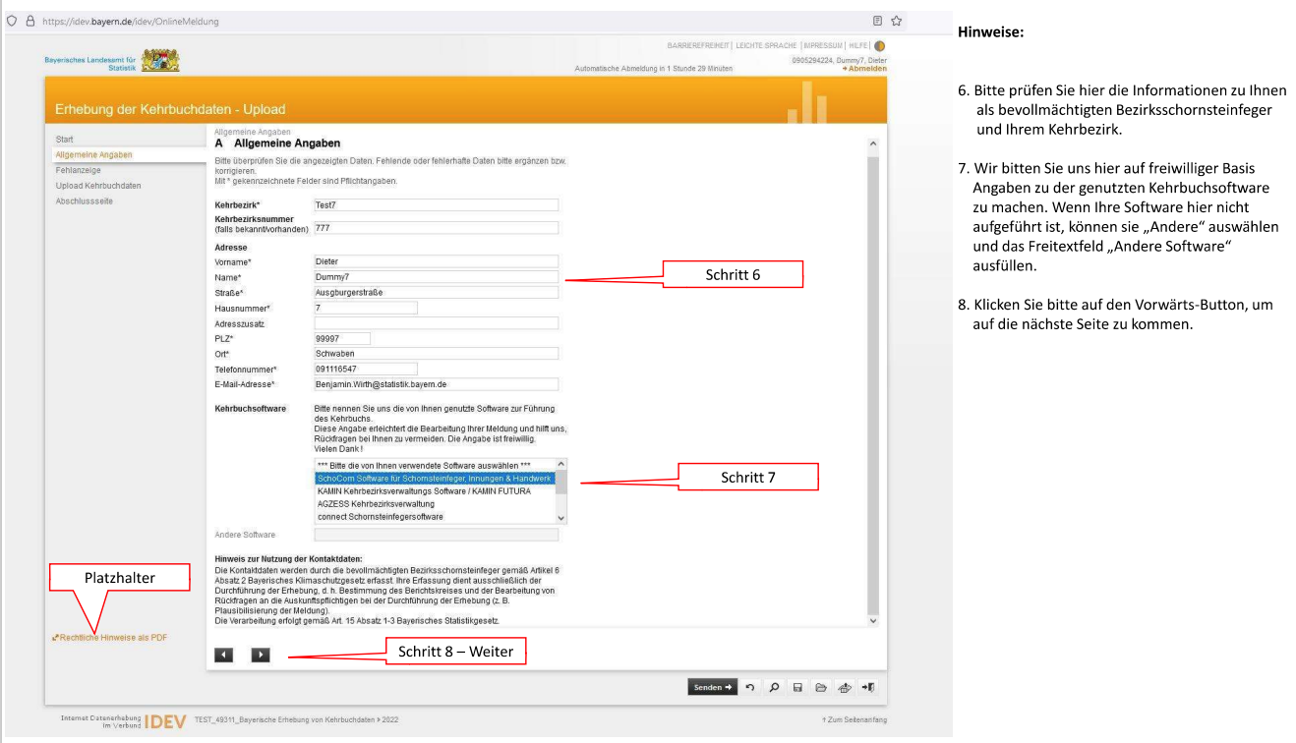
Task: Open Upload Kehrbuchdaten in sidebar
Action: [x=98, y=186]
